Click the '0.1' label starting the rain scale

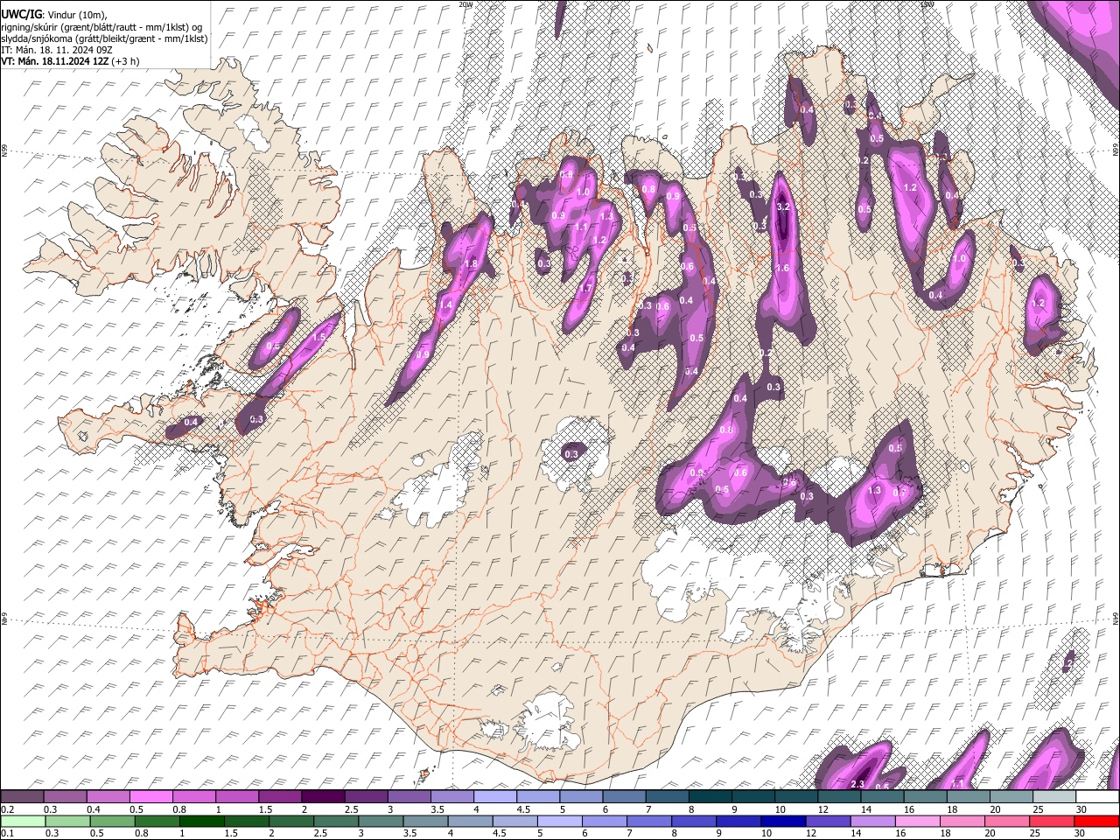point(6,834)
